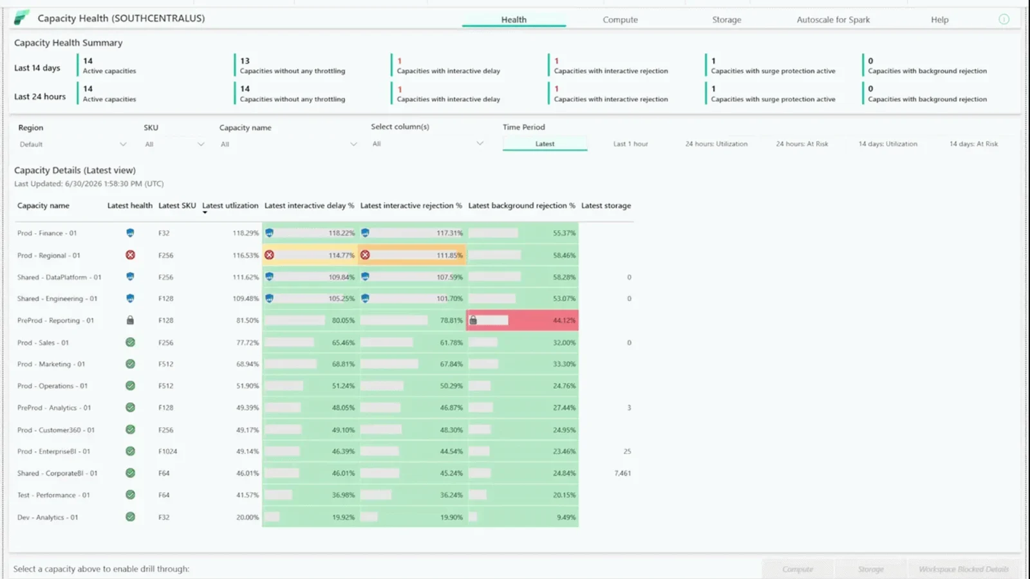Viewport: 1030px width, 579px height.
Task: Click red error icon in 114.77% interactive delay cell
Action: pyautogui.click(x=269, y=255)
